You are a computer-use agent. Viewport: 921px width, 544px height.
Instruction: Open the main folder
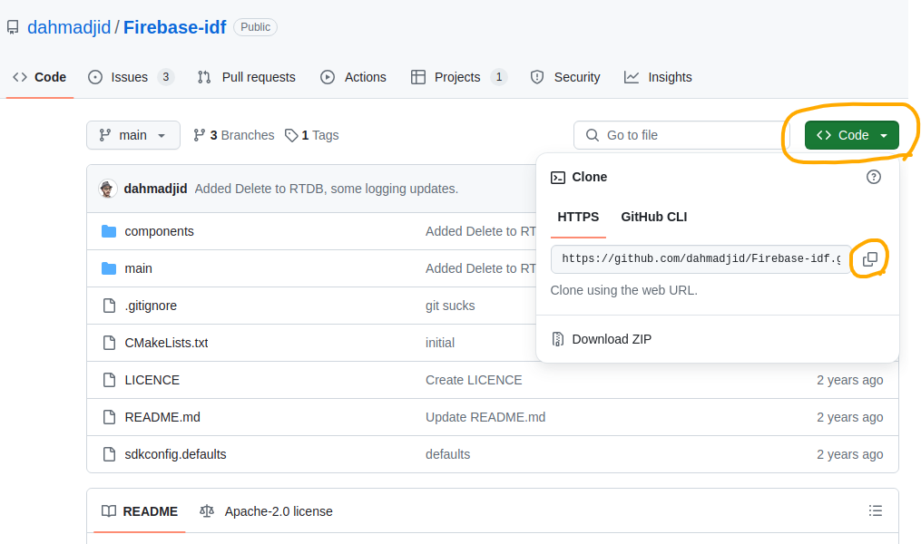click(x=138, y=268)
